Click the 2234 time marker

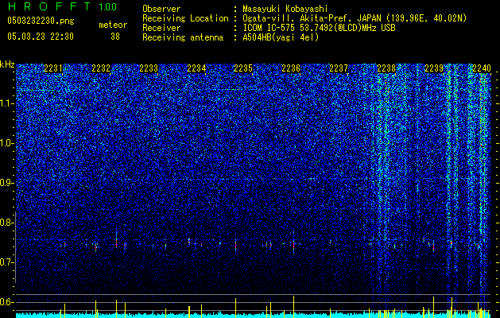point(196,68)
